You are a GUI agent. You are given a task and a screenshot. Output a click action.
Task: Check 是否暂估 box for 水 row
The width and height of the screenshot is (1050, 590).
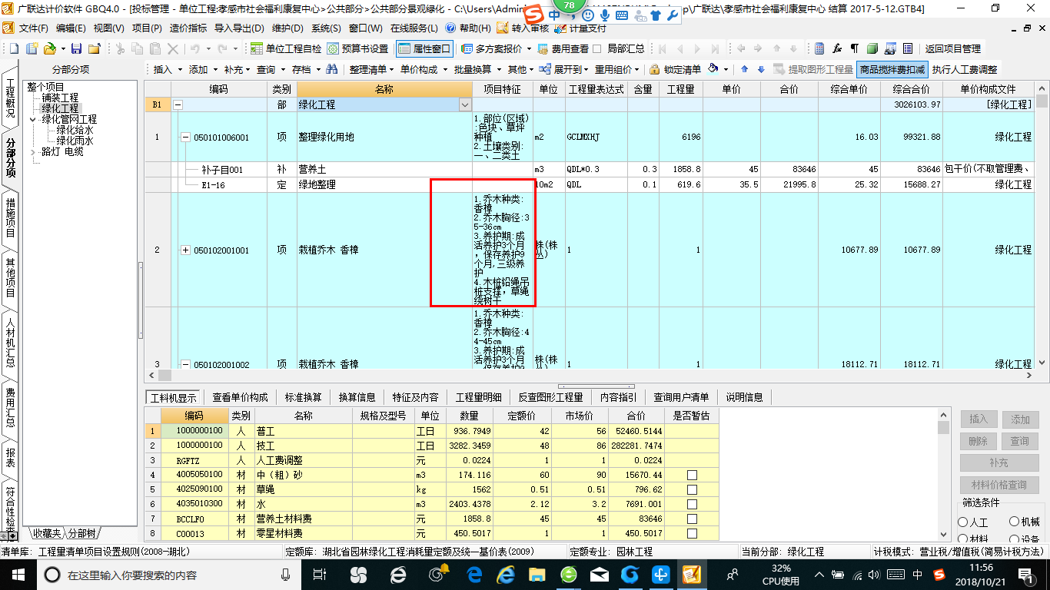(x=691, y=505)
